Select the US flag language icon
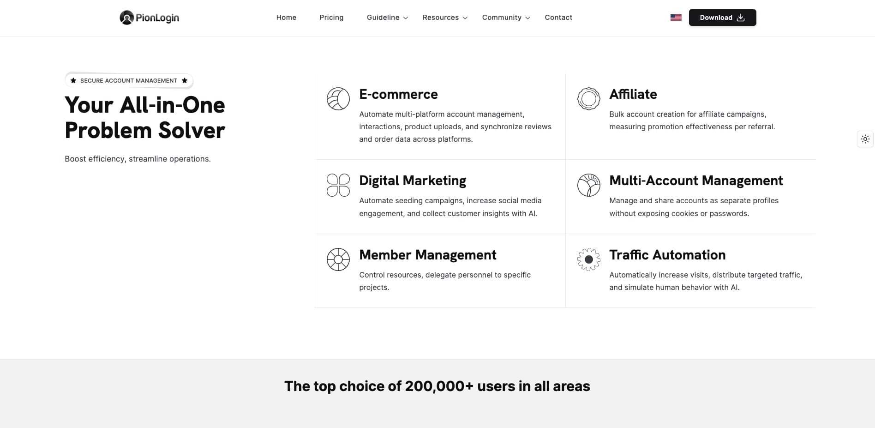Viewport: 875px width, 428px height. 676,18
